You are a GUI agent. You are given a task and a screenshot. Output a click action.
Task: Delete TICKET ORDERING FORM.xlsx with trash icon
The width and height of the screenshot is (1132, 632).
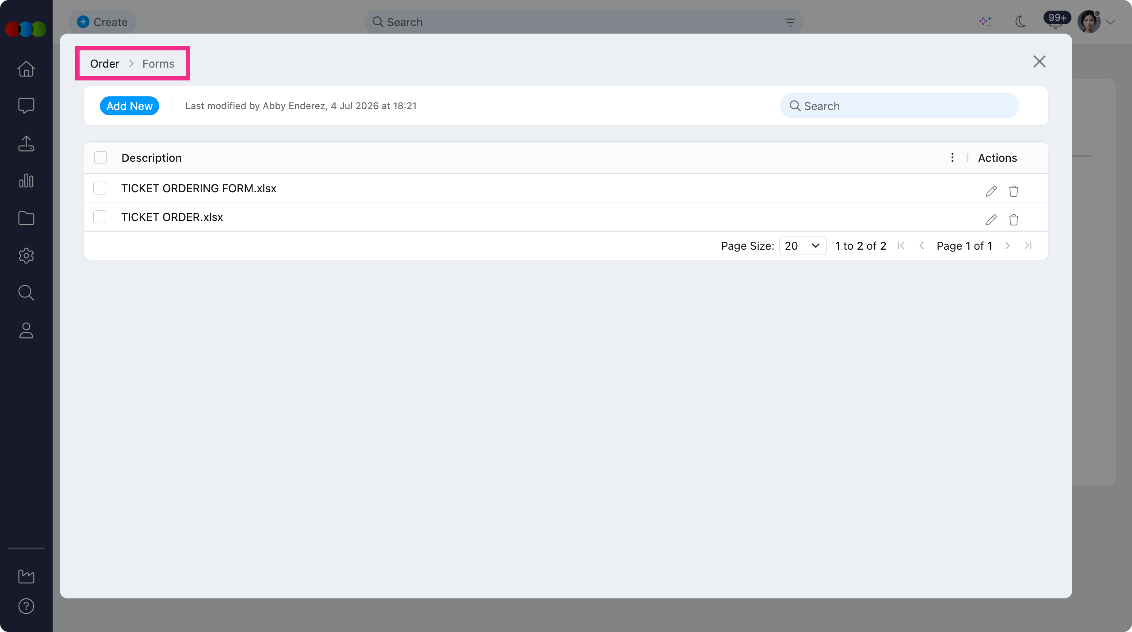(1013, 191)
